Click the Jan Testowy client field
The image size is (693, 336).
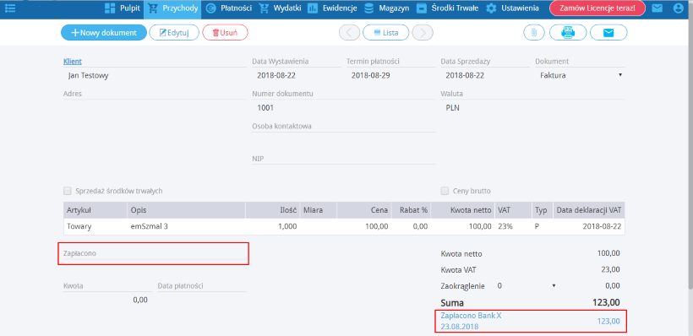(x=155, y=75)
